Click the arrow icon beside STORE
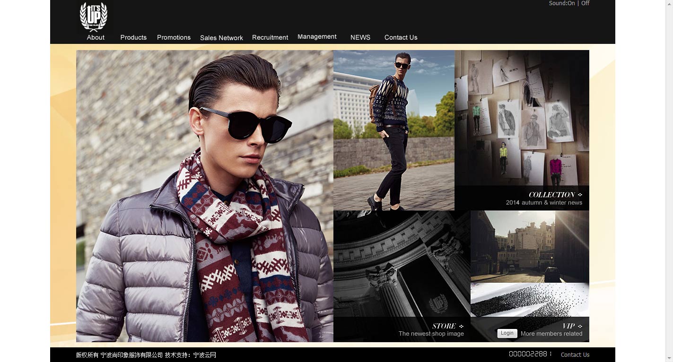This screenshot has width=673, height=362. [x=461, y=326]
